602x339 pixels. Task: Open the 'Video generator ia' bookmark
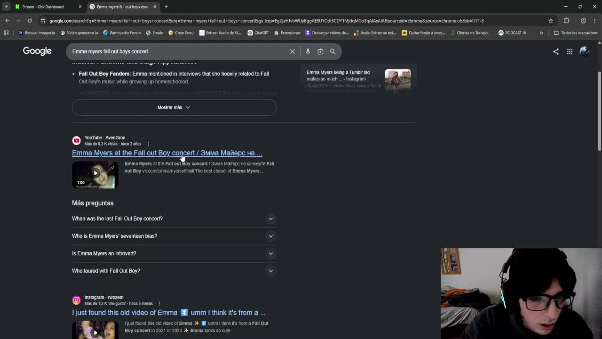click(x=79, y=33)
